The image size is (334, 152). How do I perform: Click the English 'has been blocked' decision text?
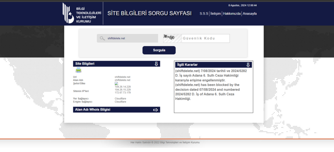coord(207,92)
